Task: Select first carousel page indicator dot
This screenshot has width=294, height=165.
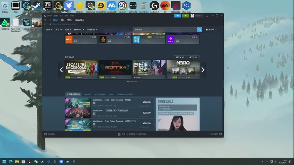Action: pos(128,81)
